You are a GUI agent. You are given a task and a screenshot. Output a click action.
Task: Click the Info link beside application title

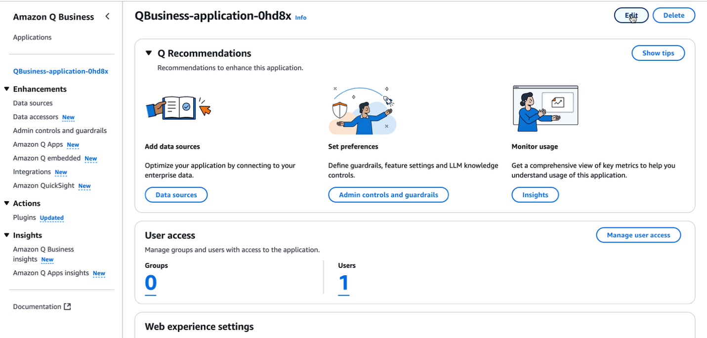[300, 18]
